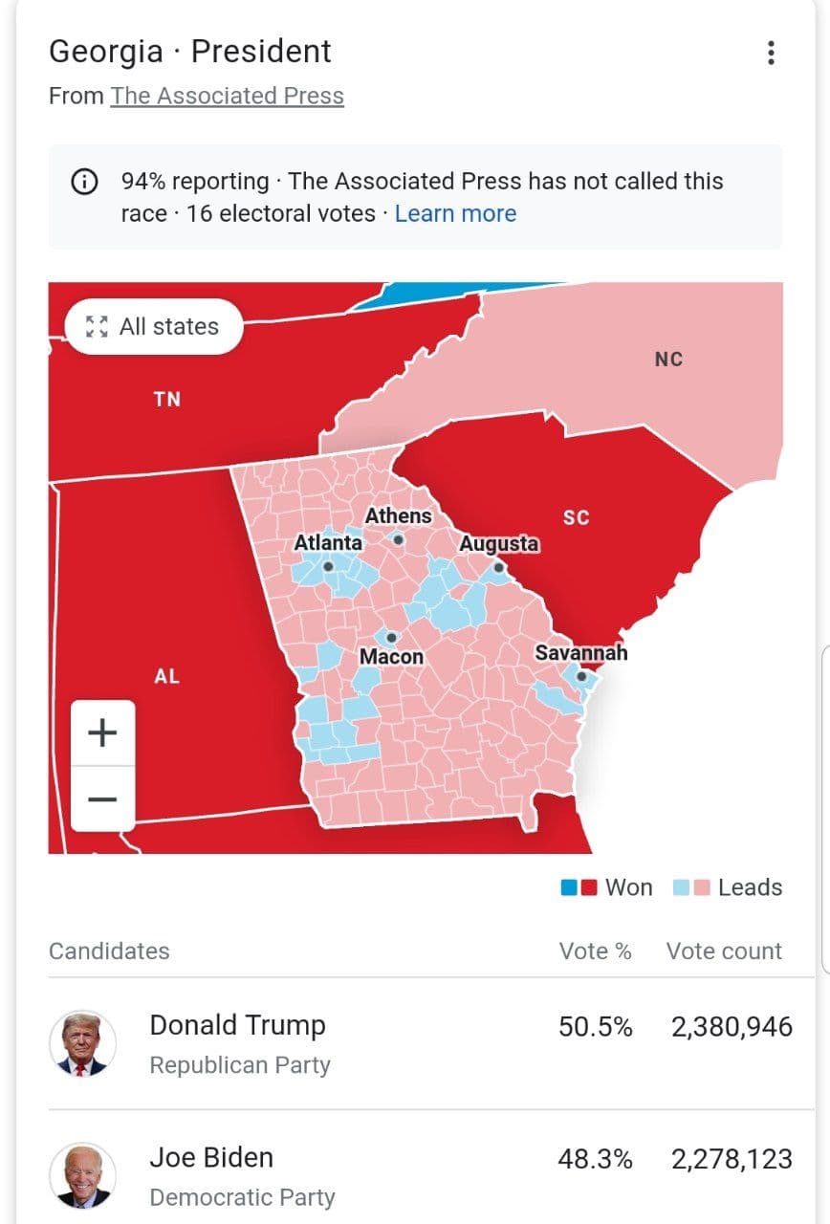The image size is (830, 1224).
Task: Open the three-dot more options menu
Action: (771, 53)
